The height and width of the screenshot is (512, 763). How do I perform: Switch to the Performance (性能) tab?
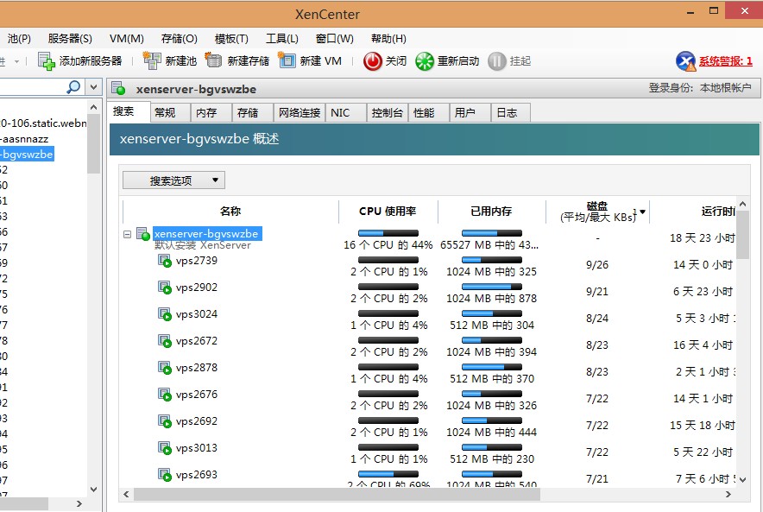tap(429, 113)
